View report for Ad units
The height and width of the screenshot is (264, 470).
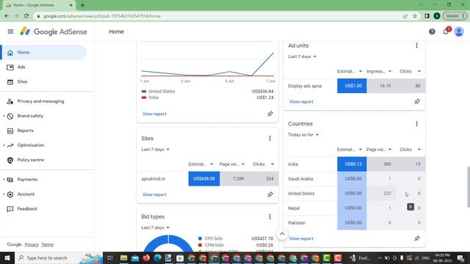click(301, 102)
